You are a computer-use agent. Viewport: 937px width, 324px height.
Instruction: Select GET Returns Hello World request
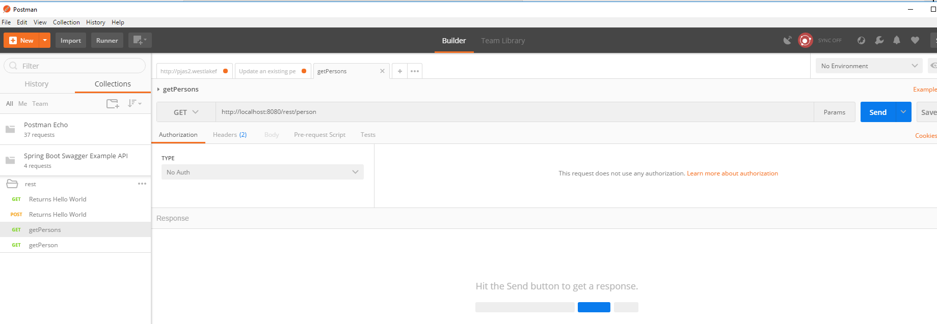tap(75, 199)
